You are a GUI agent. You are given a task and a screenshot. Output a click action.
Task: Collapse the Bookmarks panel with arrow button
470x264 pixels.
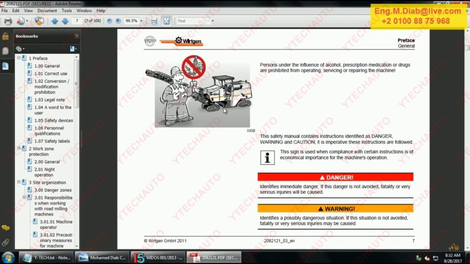click(x=77, y=36)
